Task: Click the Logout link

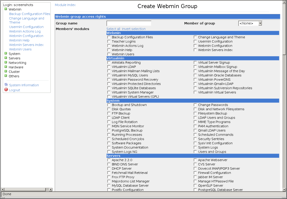Action: pos(14,90)
